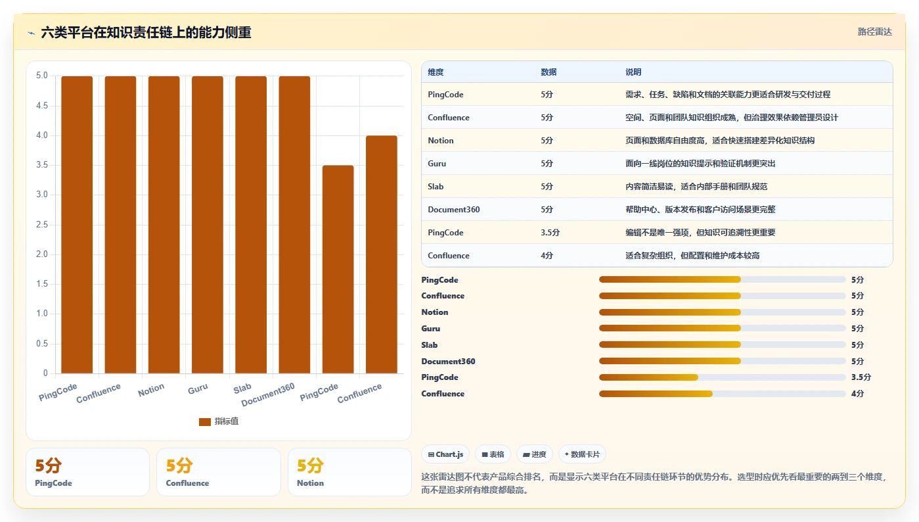Click the Document360 label on the chart x-axis
The width and height of the screenshot is (919, 522).
point(268,394)
